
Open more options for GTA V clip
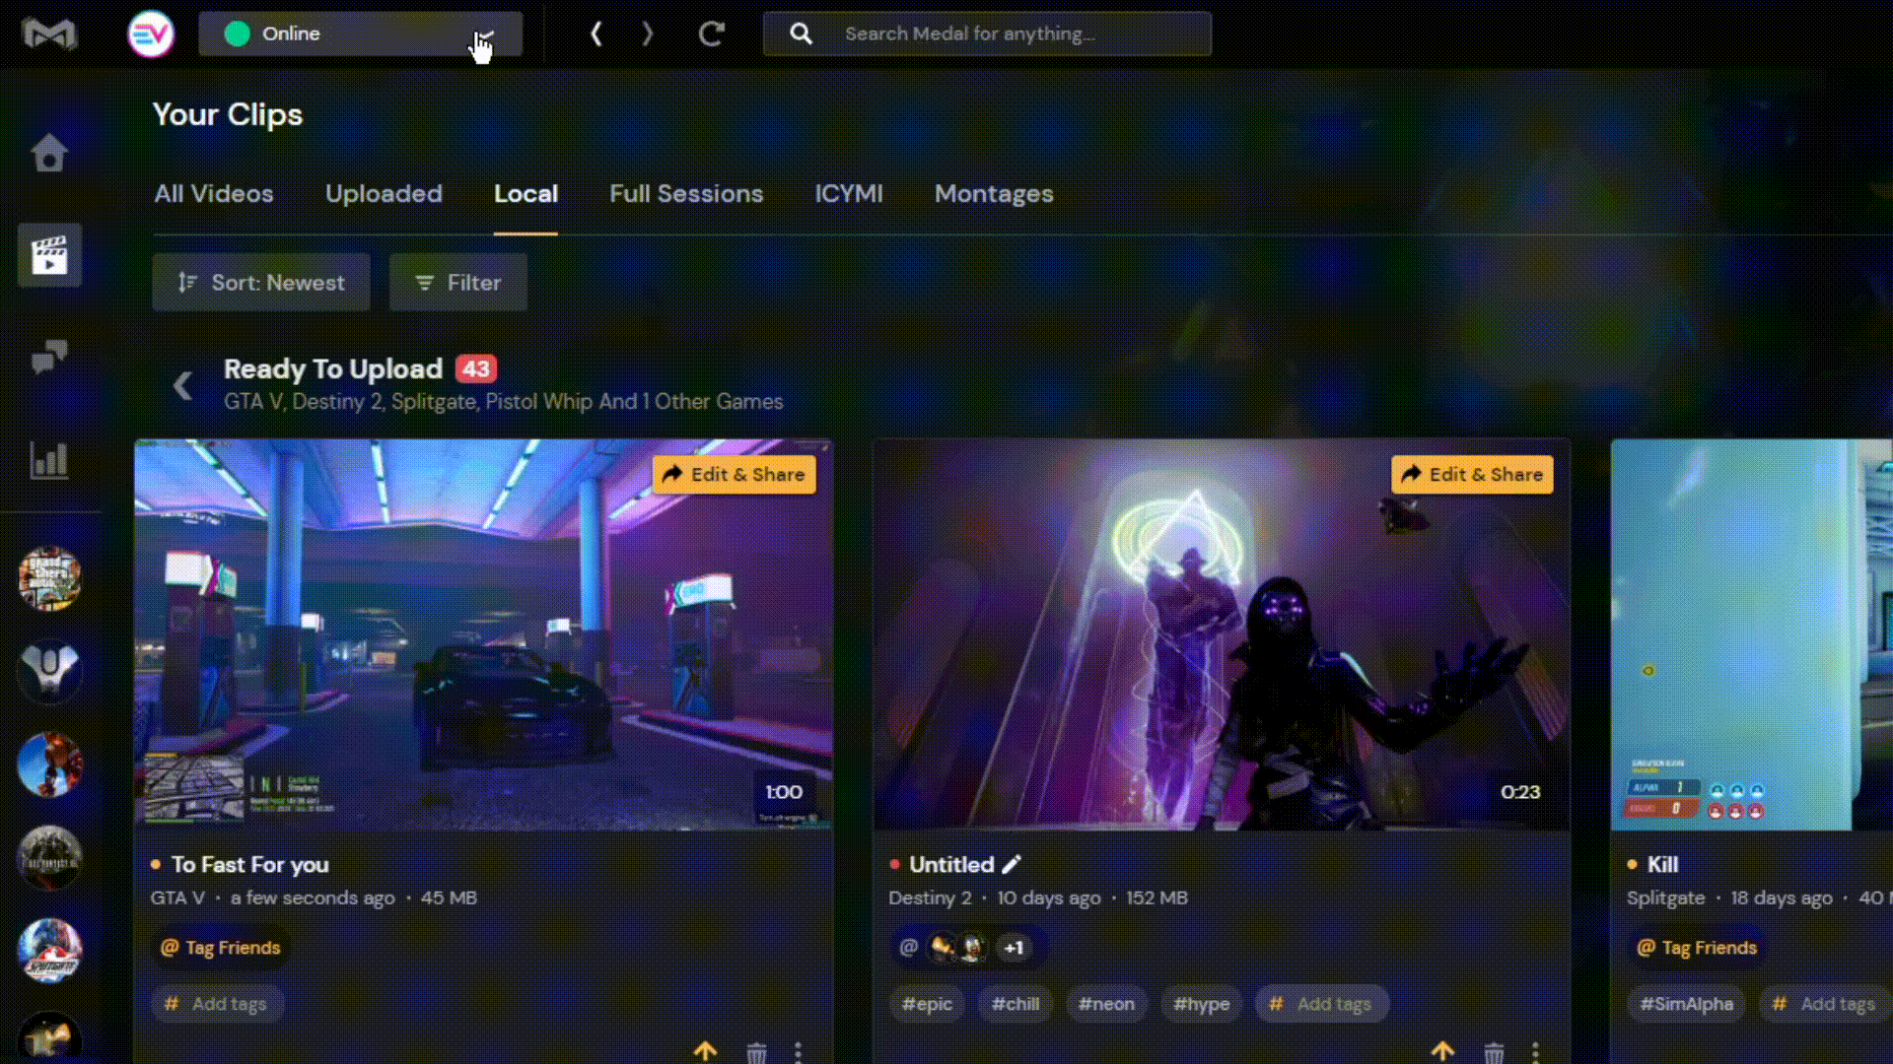798,1052
